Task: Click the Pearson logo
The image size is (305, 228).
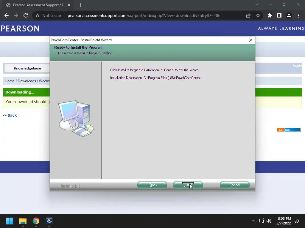Action: point(20,28)
